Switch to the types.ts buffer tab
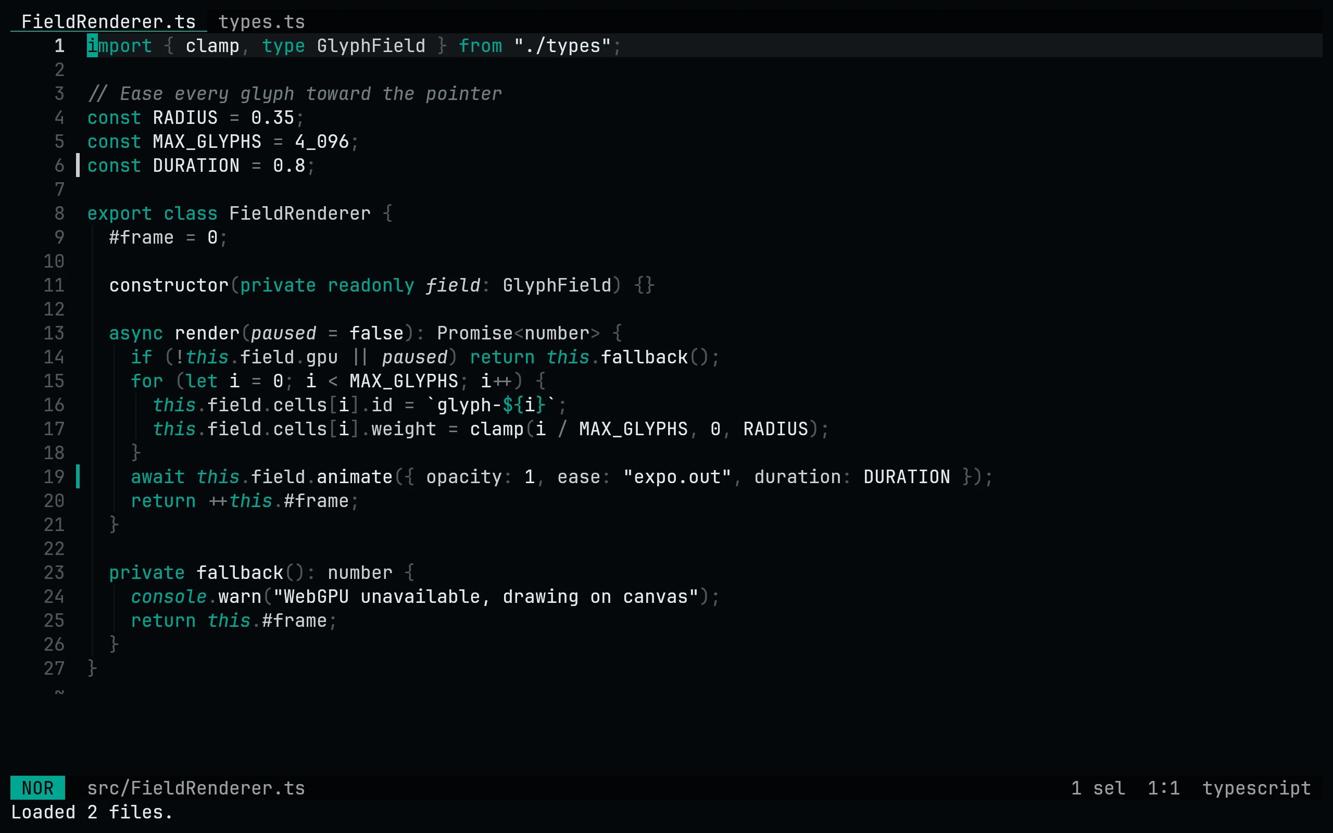1333x833 pixels. pyautogui.click(x=261, y=21)
